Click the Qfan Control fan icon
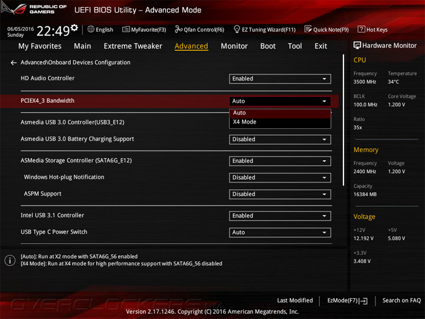425x319 pixels. (178, 29)
